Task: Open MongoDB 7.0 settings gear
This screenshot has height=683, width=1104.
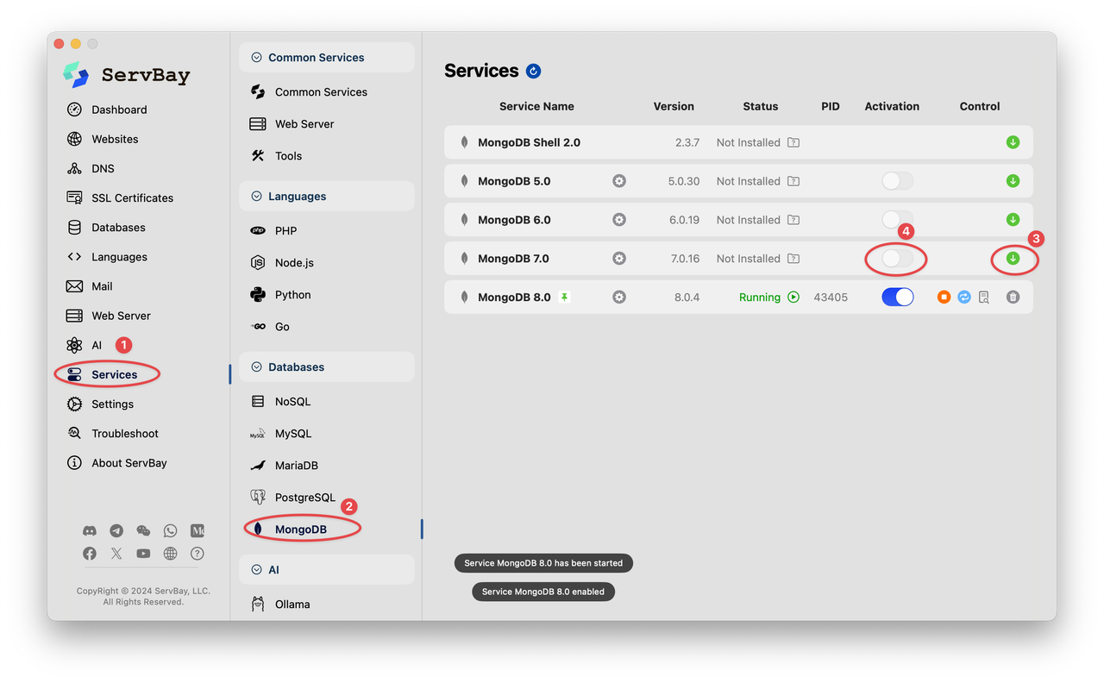Action: pos(619,259)
